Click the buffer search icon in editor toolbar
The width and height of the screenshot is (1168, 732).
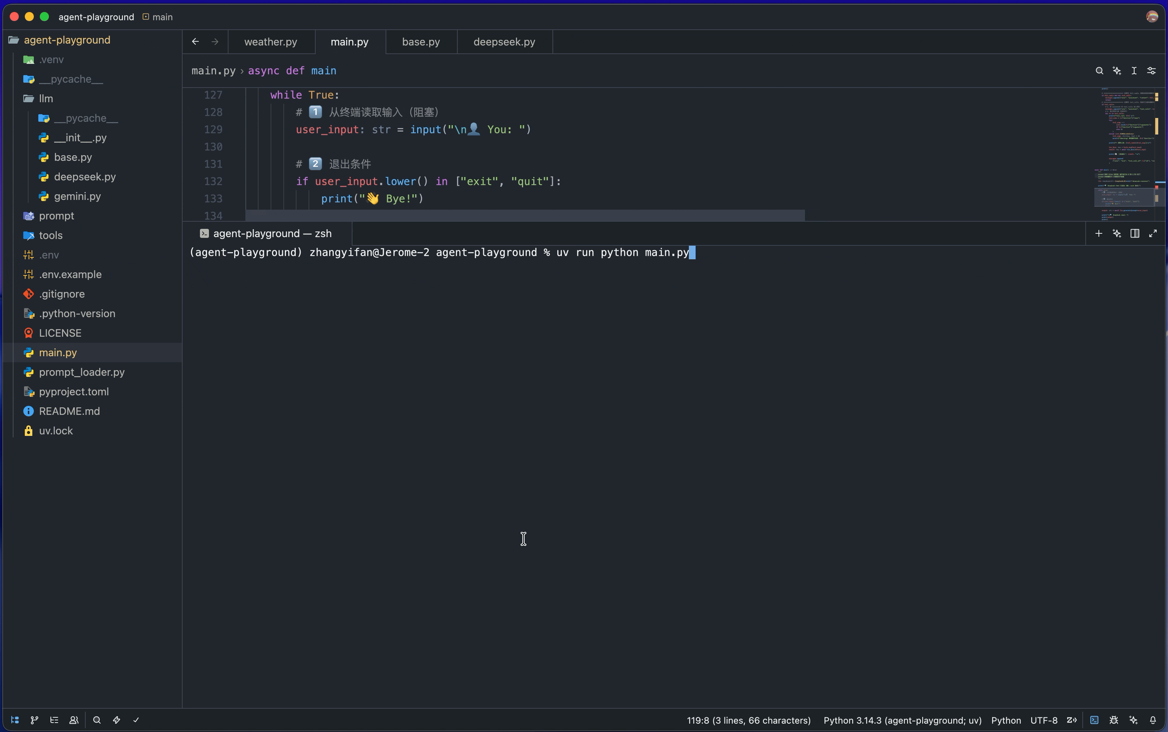tap(1099, 71)
